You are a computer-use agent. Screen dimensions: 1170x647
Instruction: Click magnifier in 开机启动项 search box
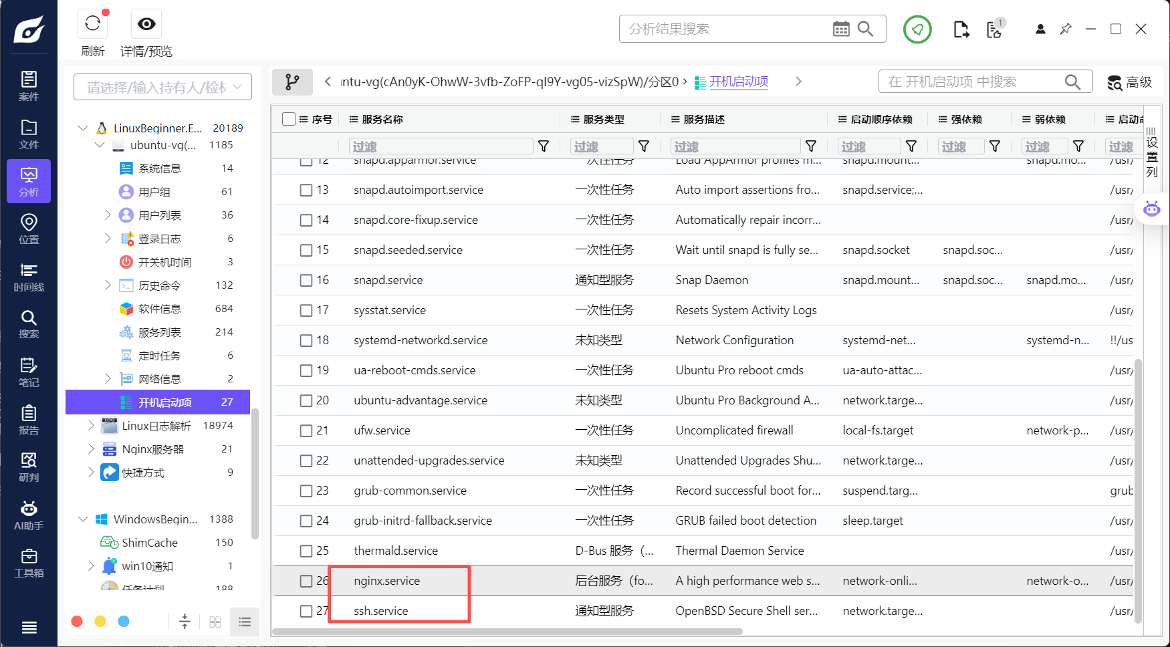(x=1072, y=82)
